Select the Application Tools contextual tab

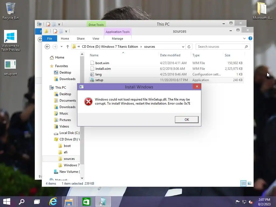click(118, 32)
